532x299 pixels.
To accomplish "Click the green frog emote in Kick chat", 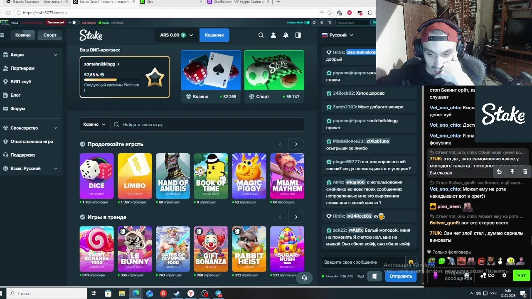I will tap(432, 261).
